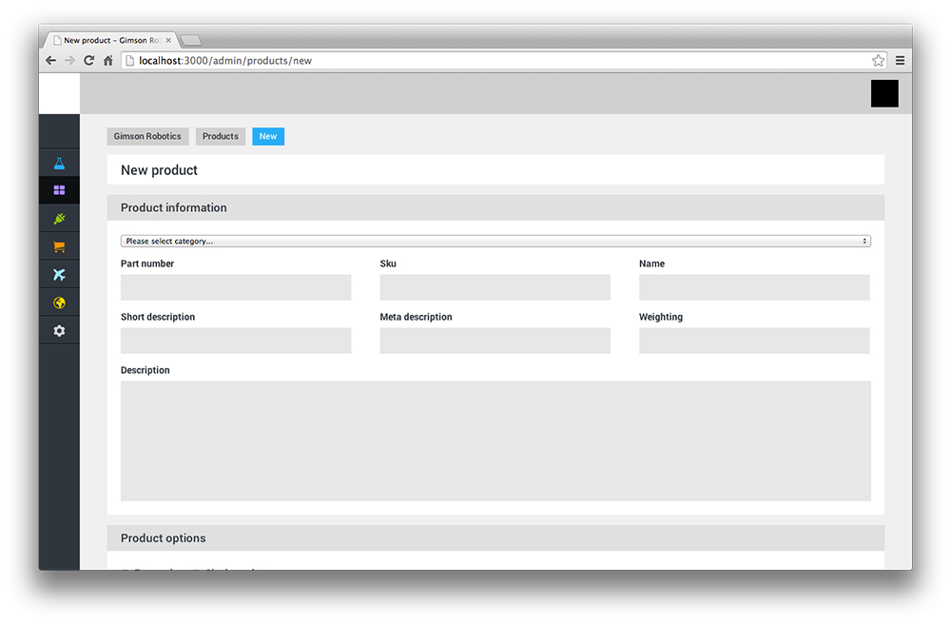
Task: Click the 'New product' page heading
Action: (159, 170)
